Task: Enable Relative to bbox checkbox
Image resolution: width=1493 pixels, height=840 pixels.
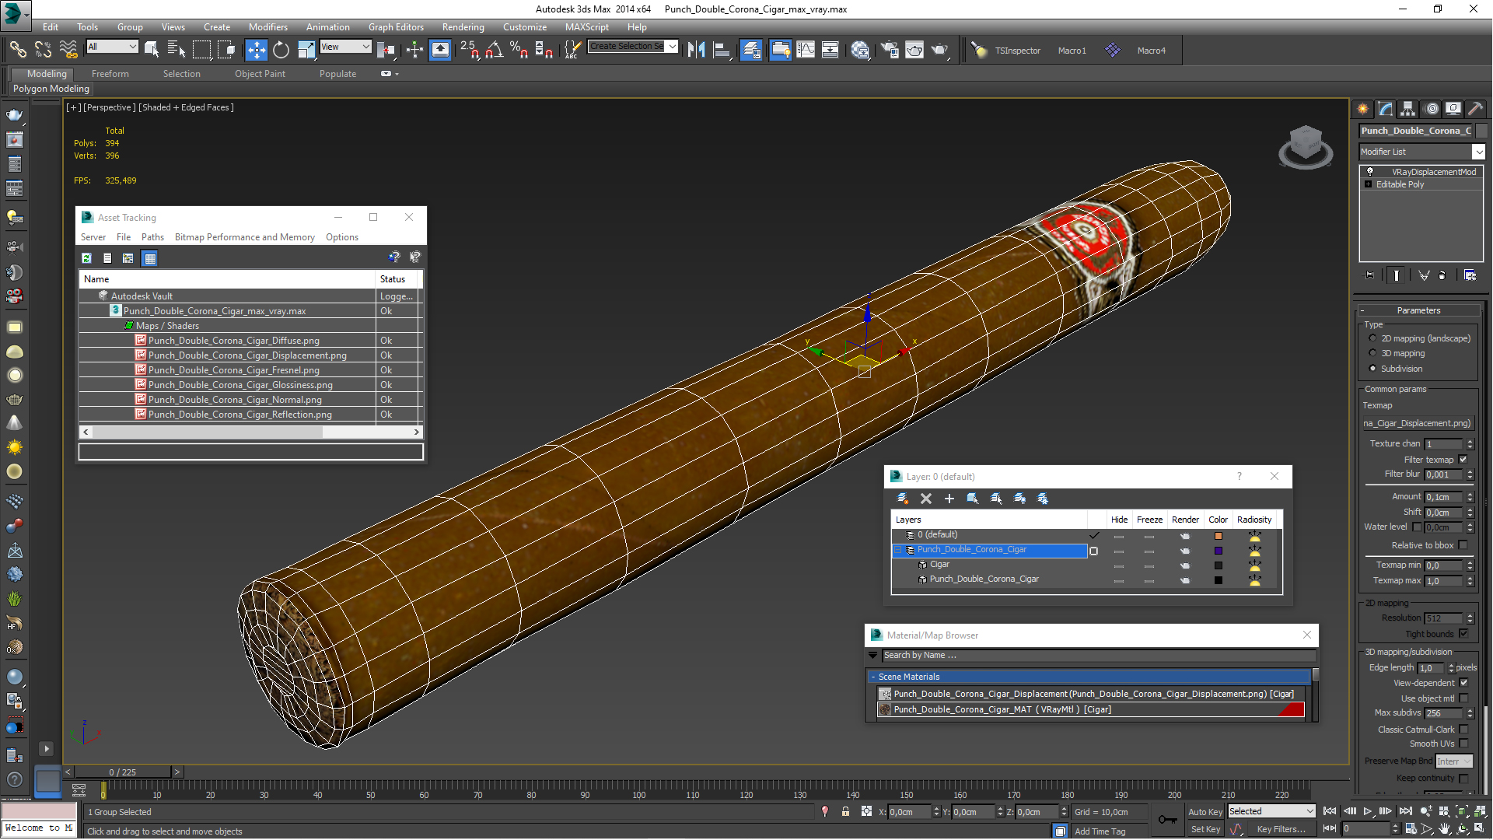Action: click(x=1463, y=545)
